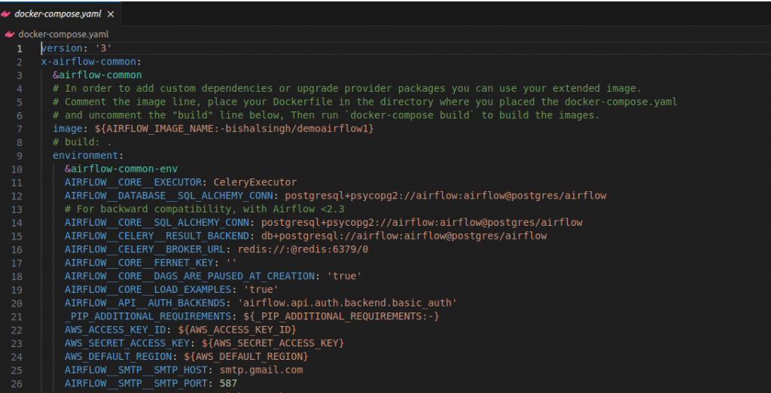Click CeleryExecutor value on line 11
This screenshot has width=771, height=393.
tap(254, 182)
